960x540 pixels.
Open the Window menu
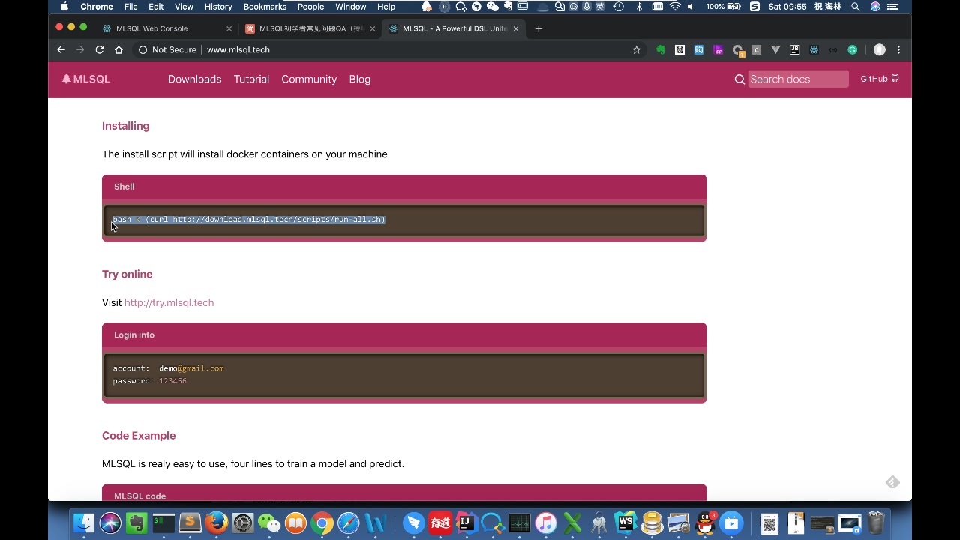tap(351, 7)
